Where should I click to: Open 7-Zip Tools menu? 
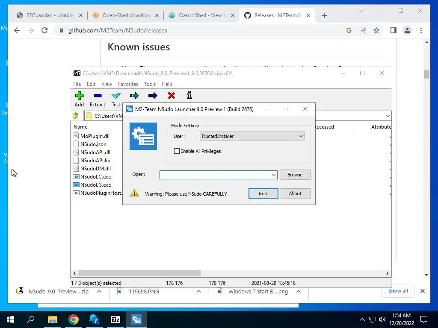(150, 84)
